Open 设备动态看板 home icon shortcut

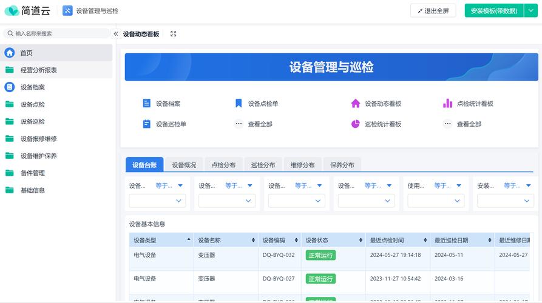pyautogui.click(x=356, y=104)
